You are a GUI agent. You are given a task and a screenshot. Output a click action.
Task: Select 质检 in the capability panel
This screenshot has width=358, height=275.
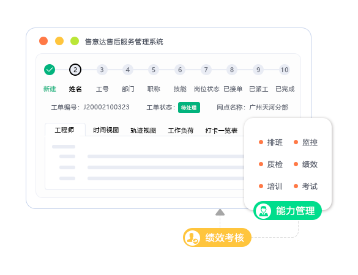[x=270, y=164]
